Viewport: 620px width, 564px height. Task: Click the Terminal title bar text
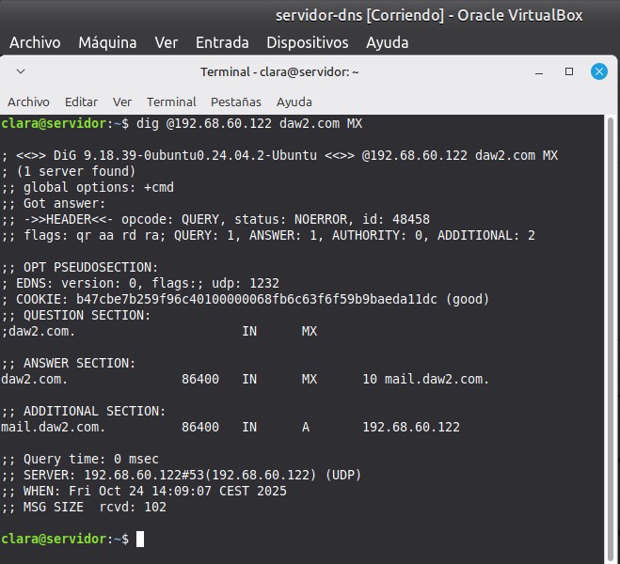click(279, 71)
